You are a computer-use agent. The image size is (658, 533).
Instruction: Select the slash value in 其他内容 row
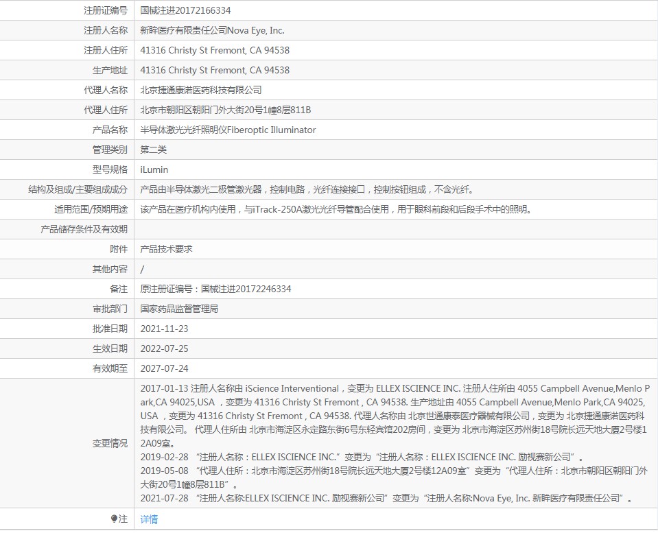142,269
